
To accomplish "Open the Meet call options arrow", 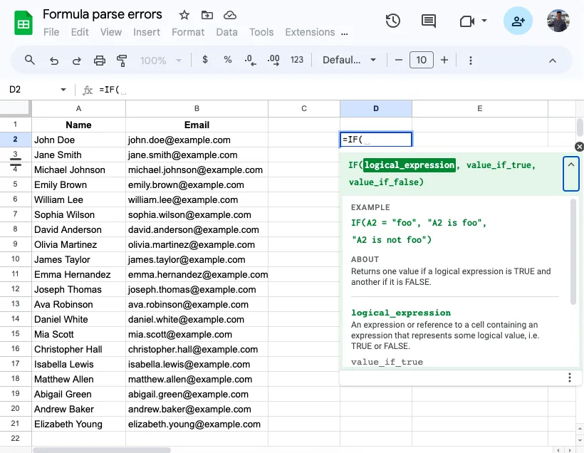I will coord(484,21).
